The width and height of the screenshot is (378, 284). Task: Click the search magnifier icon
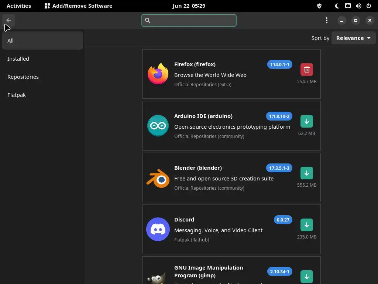[148, 20]
